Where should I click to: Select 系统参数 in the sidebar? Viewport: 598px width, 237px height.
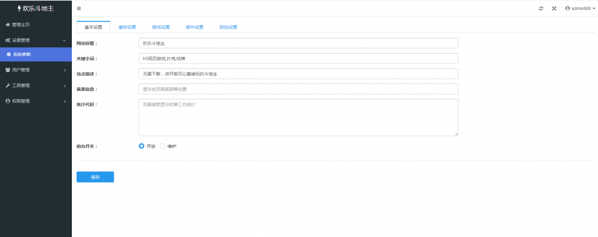(x=26, y=54)
